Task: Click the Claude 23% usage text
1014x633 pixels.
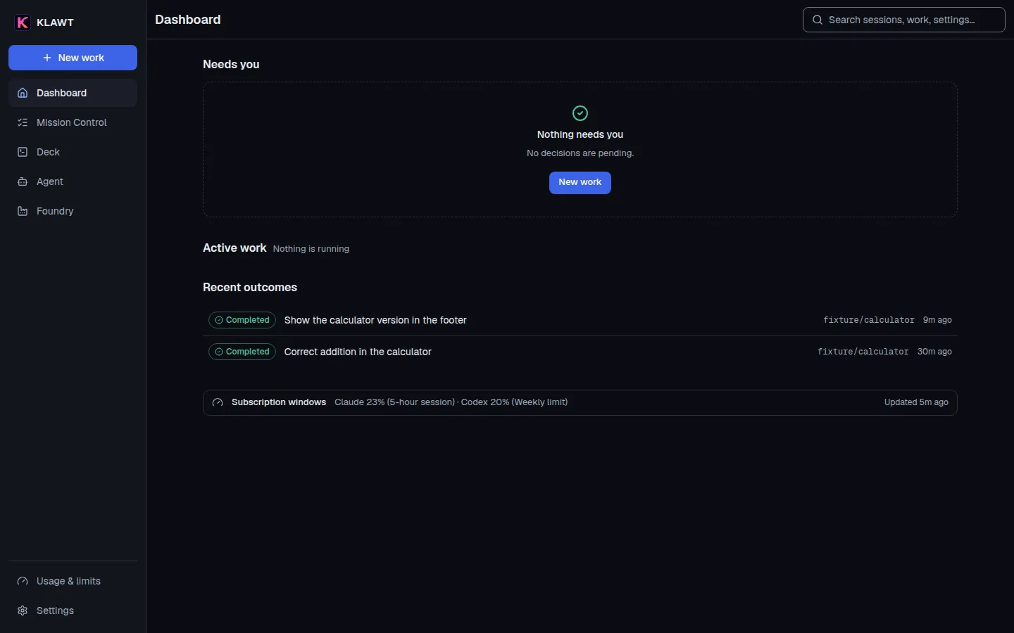Action: pyautogui.click(x=394, y=402)
